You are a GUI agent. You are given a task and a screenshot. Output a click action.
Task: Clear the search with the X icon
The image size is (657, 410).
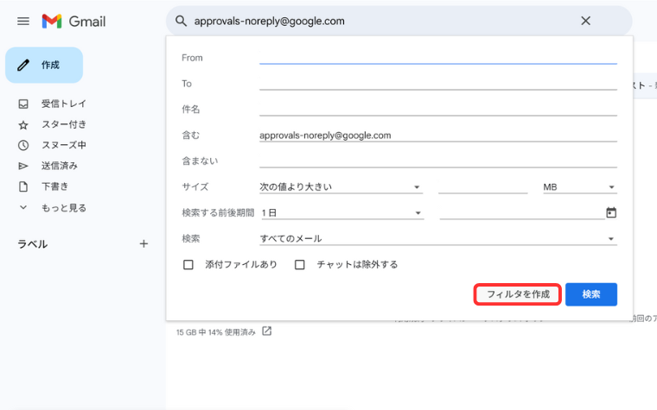586,21
